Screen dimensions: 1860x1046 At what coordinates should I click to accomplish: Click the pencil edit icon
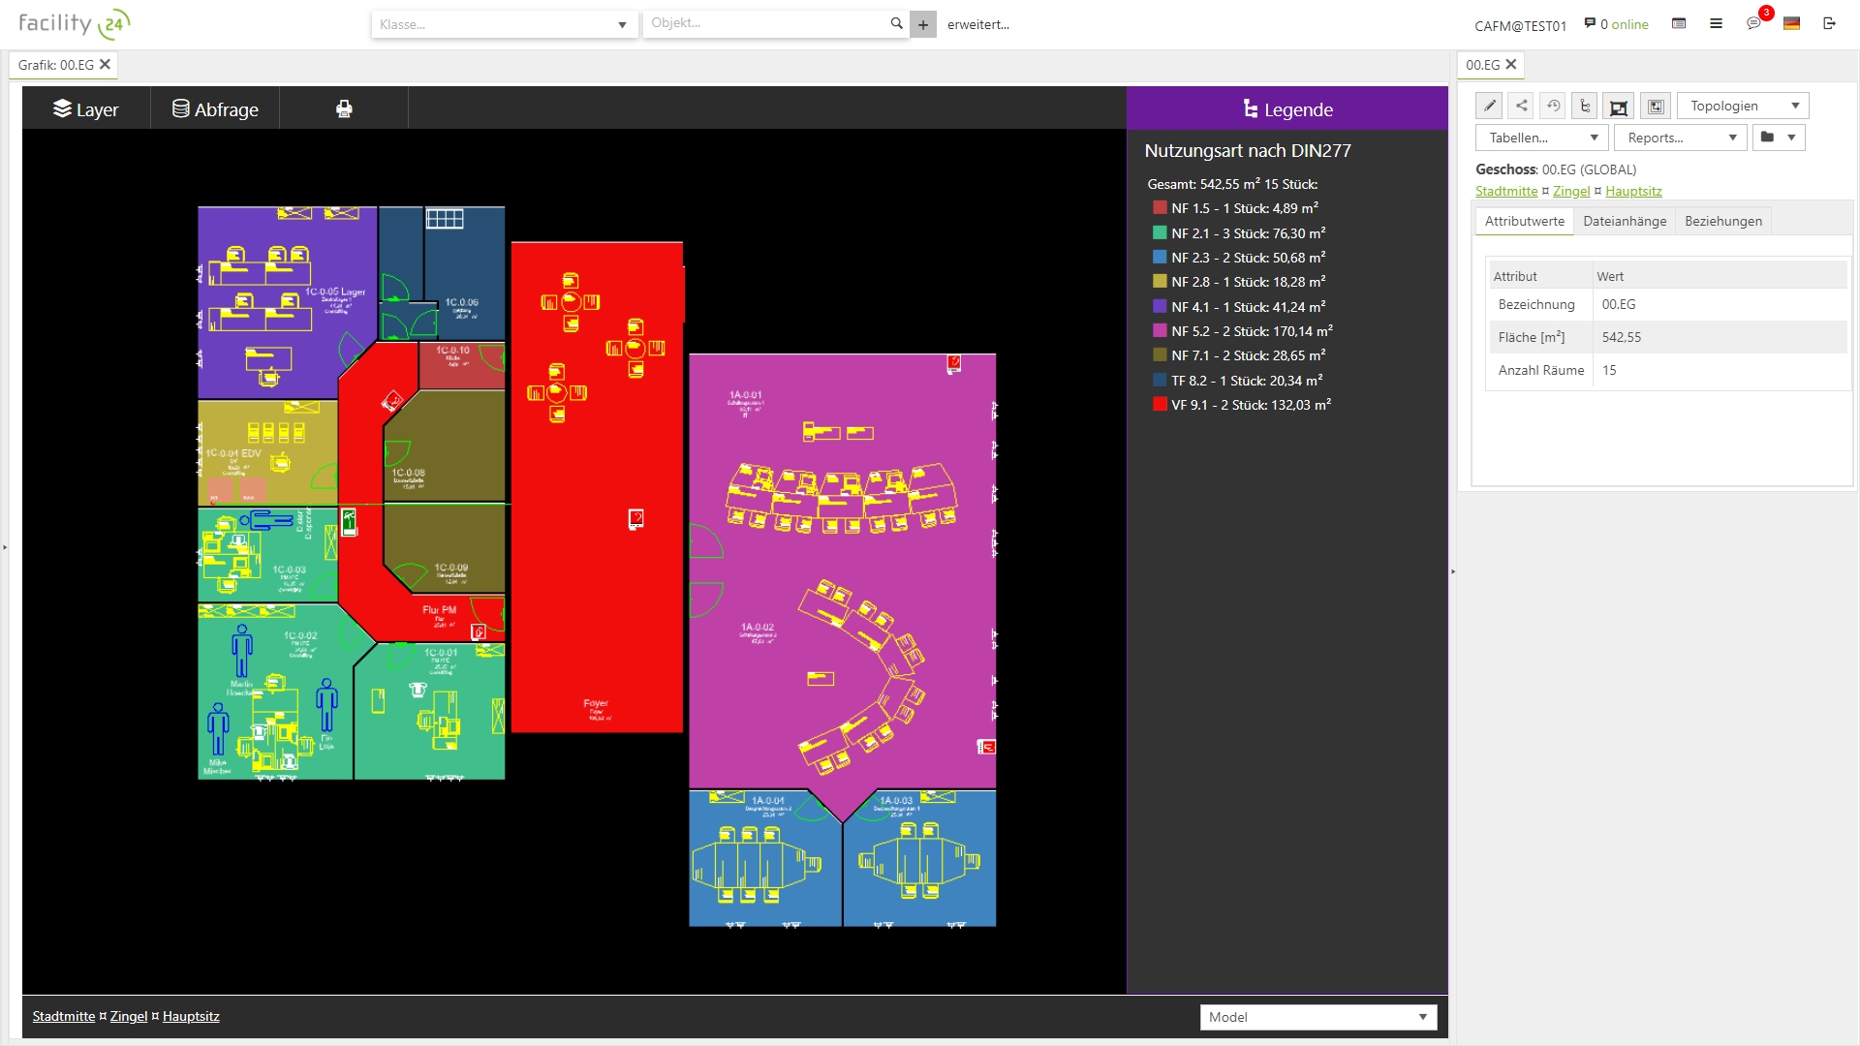coord(1490,106)
